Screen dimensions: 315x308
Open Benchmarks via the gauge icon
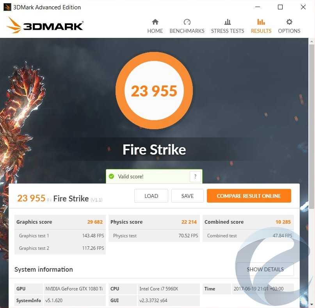pyautogui.click(x=187, y=22)
